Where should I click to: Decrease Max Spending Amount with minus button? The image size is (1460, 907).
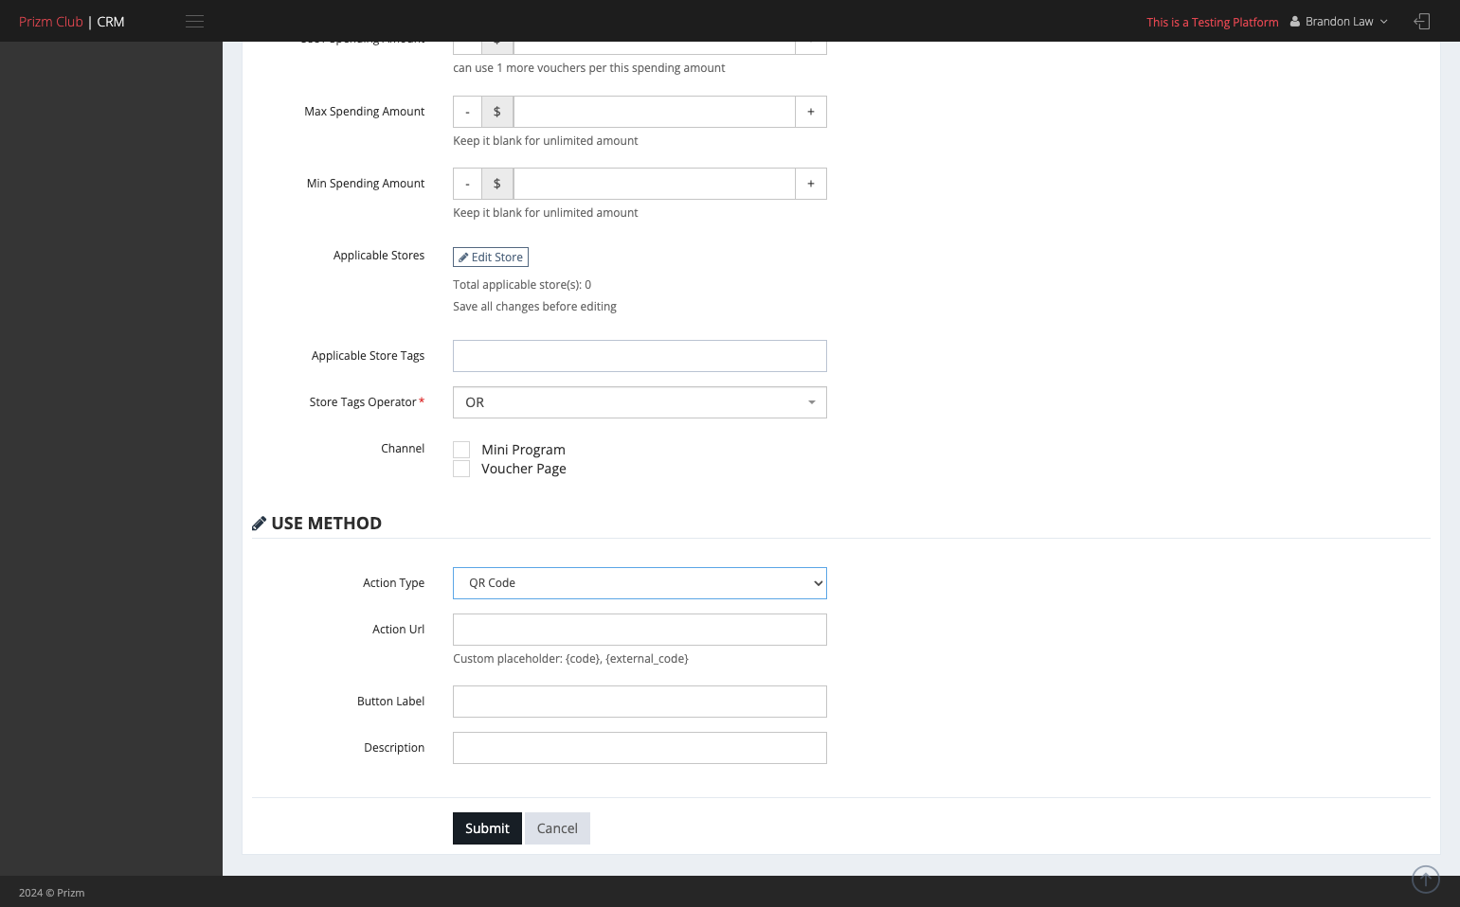click(x=467, y=112)
